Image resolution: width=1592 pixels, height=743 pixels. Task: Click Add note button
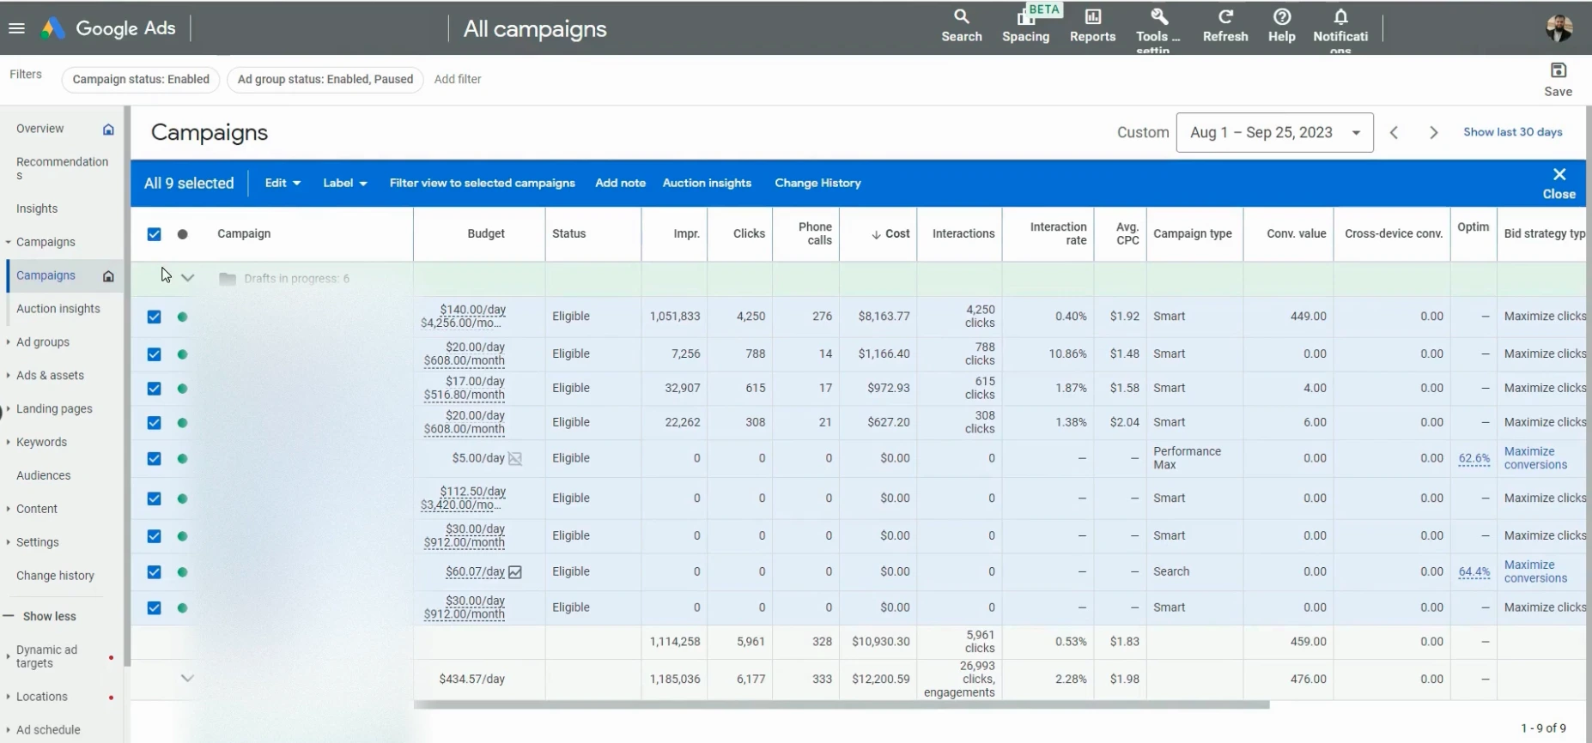click(620, 183)
